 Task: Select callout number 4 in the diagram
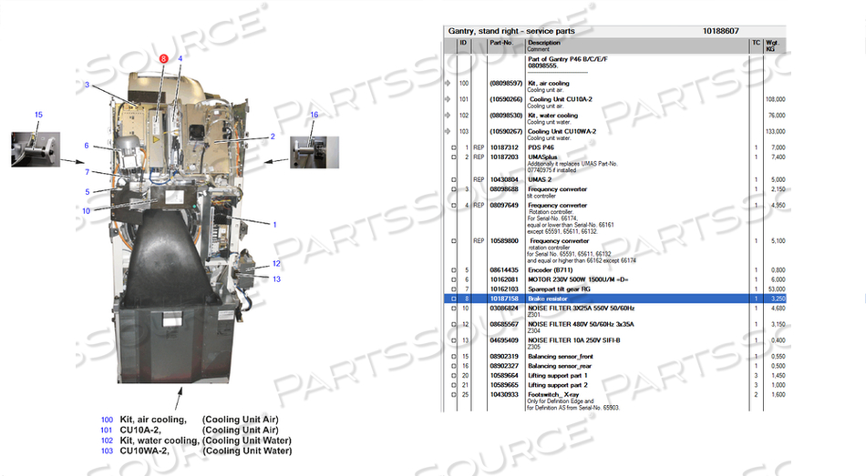click(x=180, y=58)
